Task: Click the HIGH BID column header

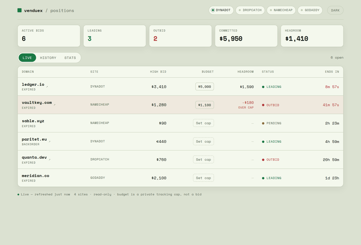Action: tap(158, 72)
